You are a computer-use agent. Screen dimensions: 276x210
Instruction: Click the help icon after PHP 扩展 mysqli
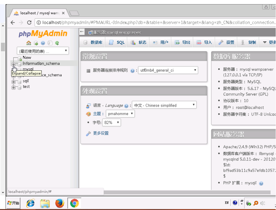[261, 183]
